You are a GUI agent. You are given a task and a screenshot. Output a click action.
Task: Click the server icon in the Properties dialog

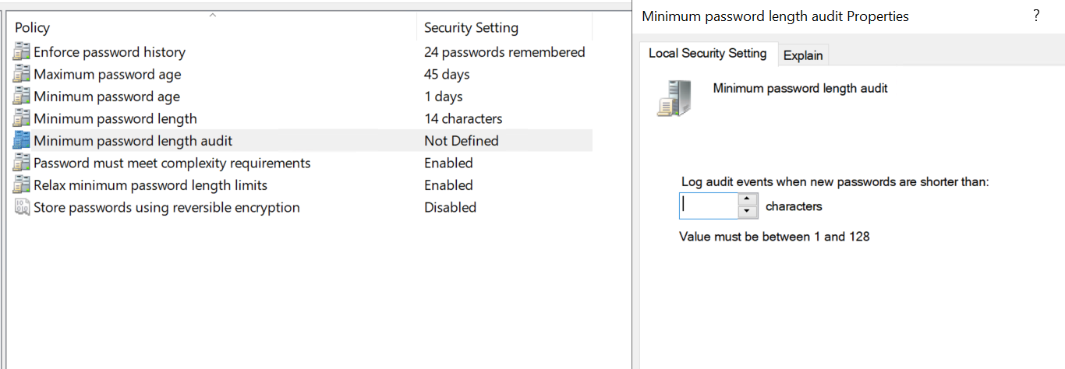coord(674,98)
